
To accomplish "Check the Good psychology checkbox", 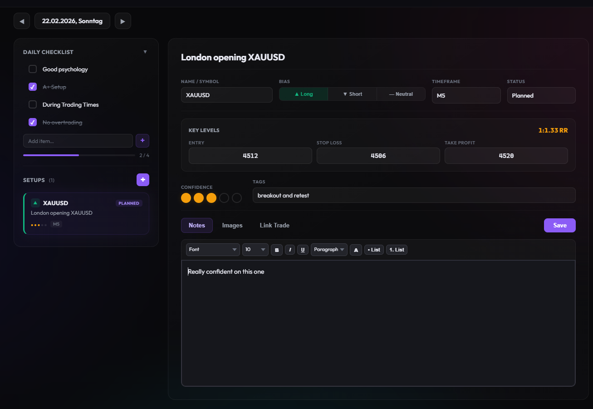I will (33, 69).
